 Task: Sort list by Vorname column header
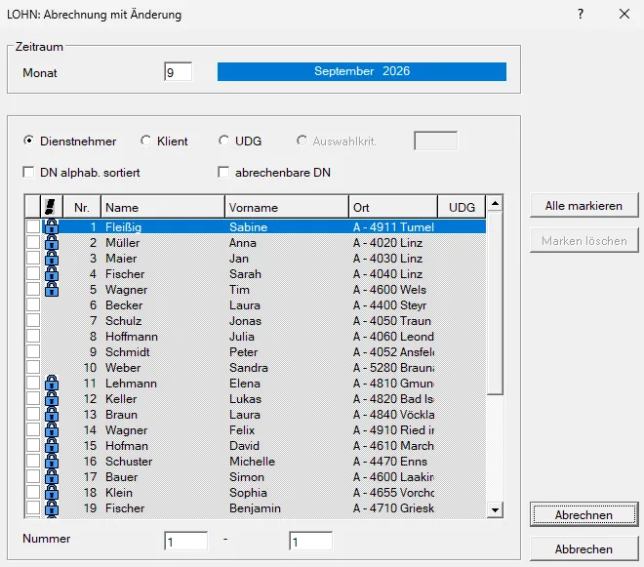pos(287,207)
